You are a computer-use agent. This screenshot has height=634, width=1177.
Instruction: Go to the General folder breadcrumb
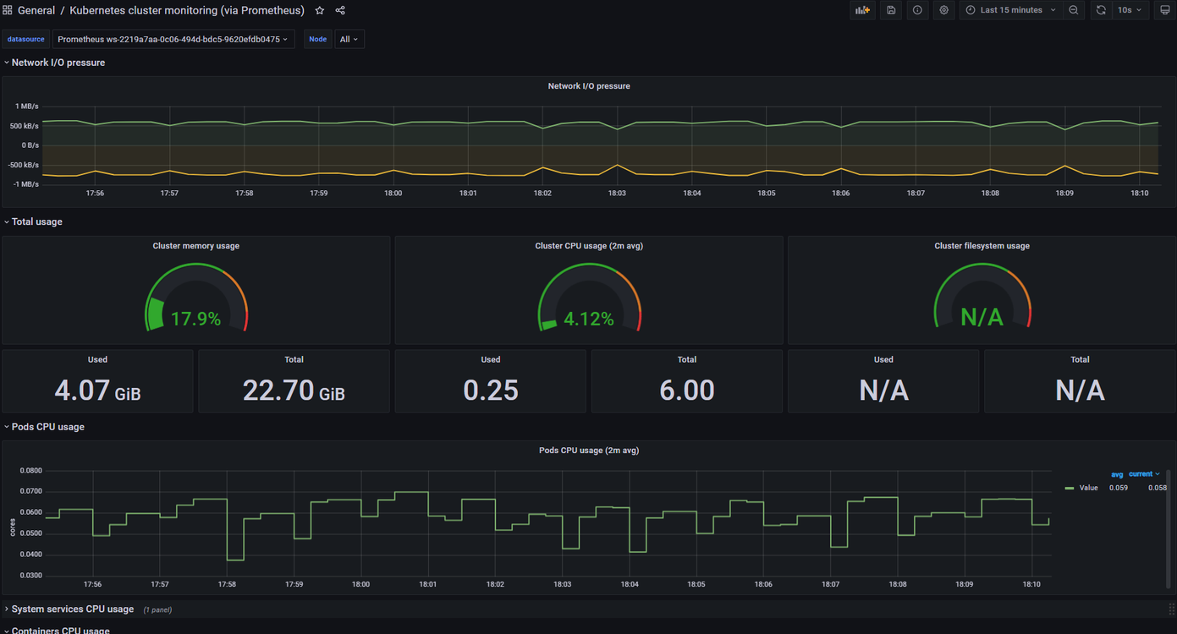[x=36, y=11]
